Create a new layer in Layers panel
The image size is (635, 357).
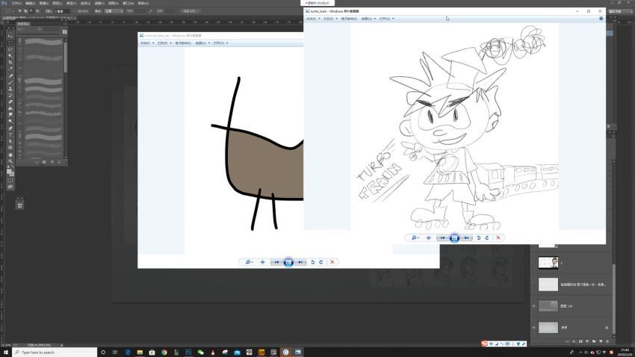(x=601, y=341)
